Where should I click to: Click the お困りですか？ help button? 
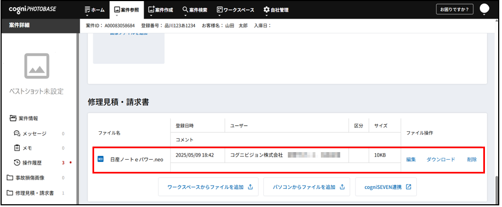click(x=455, y=9)
